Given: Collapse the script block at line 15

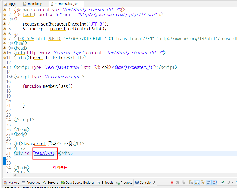Looking at the screenshot, I should [12, 77].
